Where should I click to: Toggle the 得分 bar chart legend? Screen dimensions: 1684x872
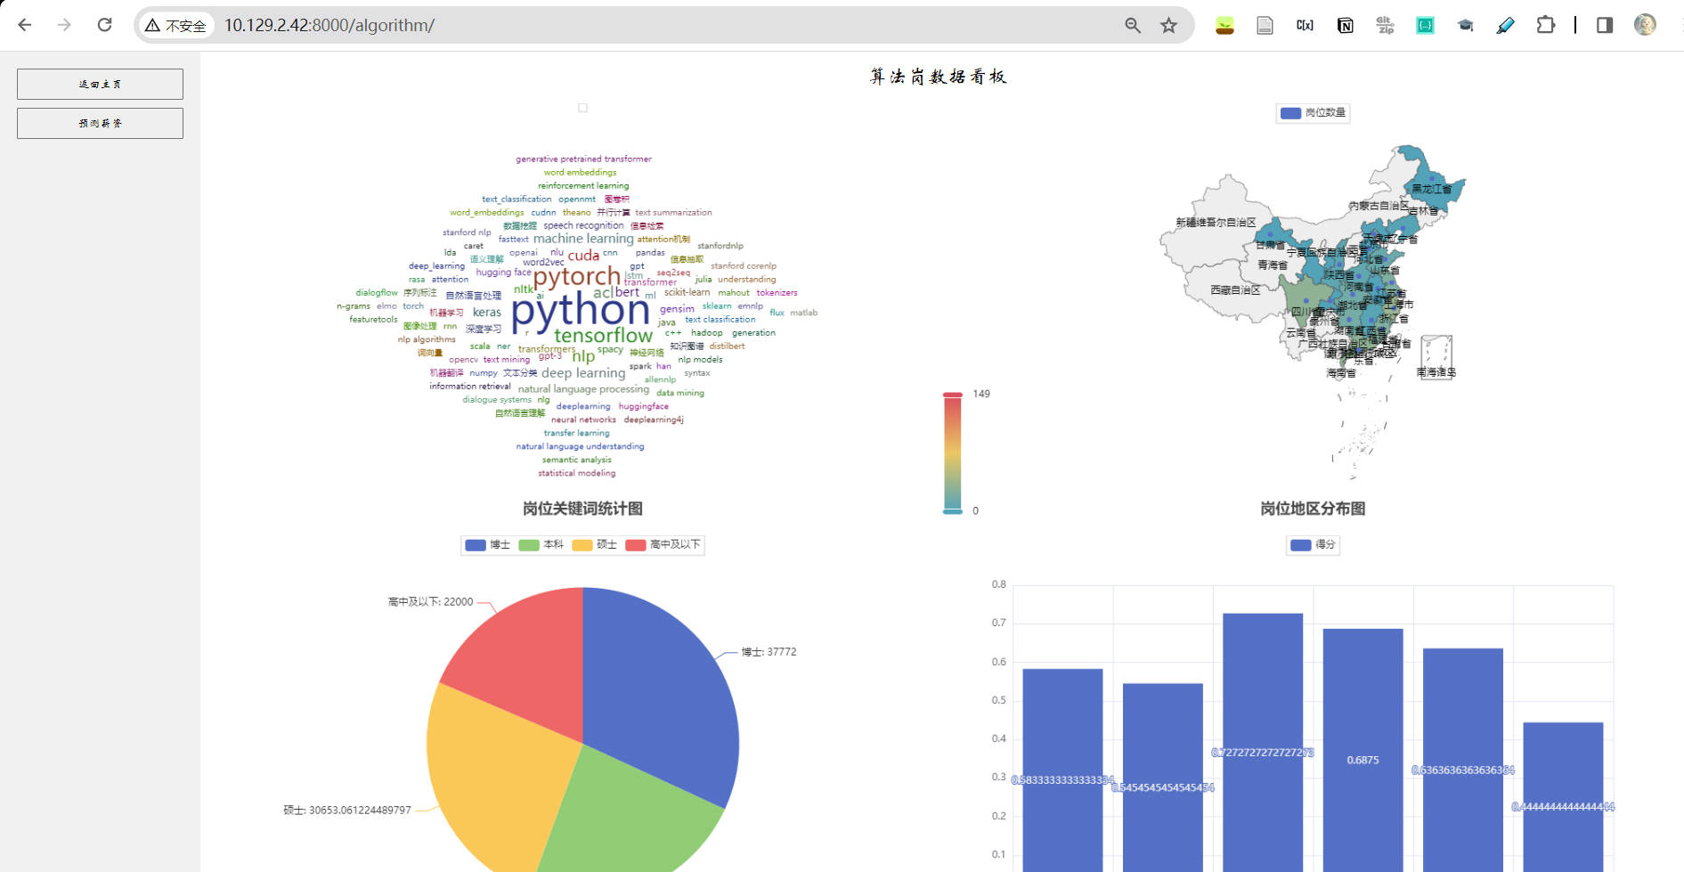1313,544
